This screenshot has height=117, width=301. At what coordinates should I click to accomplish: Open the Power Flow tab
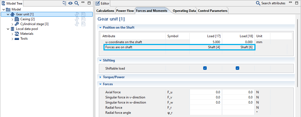(125, 11)
